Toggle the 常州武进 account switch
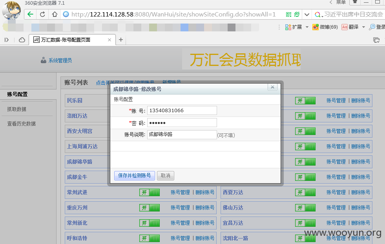 pos(150,193)
